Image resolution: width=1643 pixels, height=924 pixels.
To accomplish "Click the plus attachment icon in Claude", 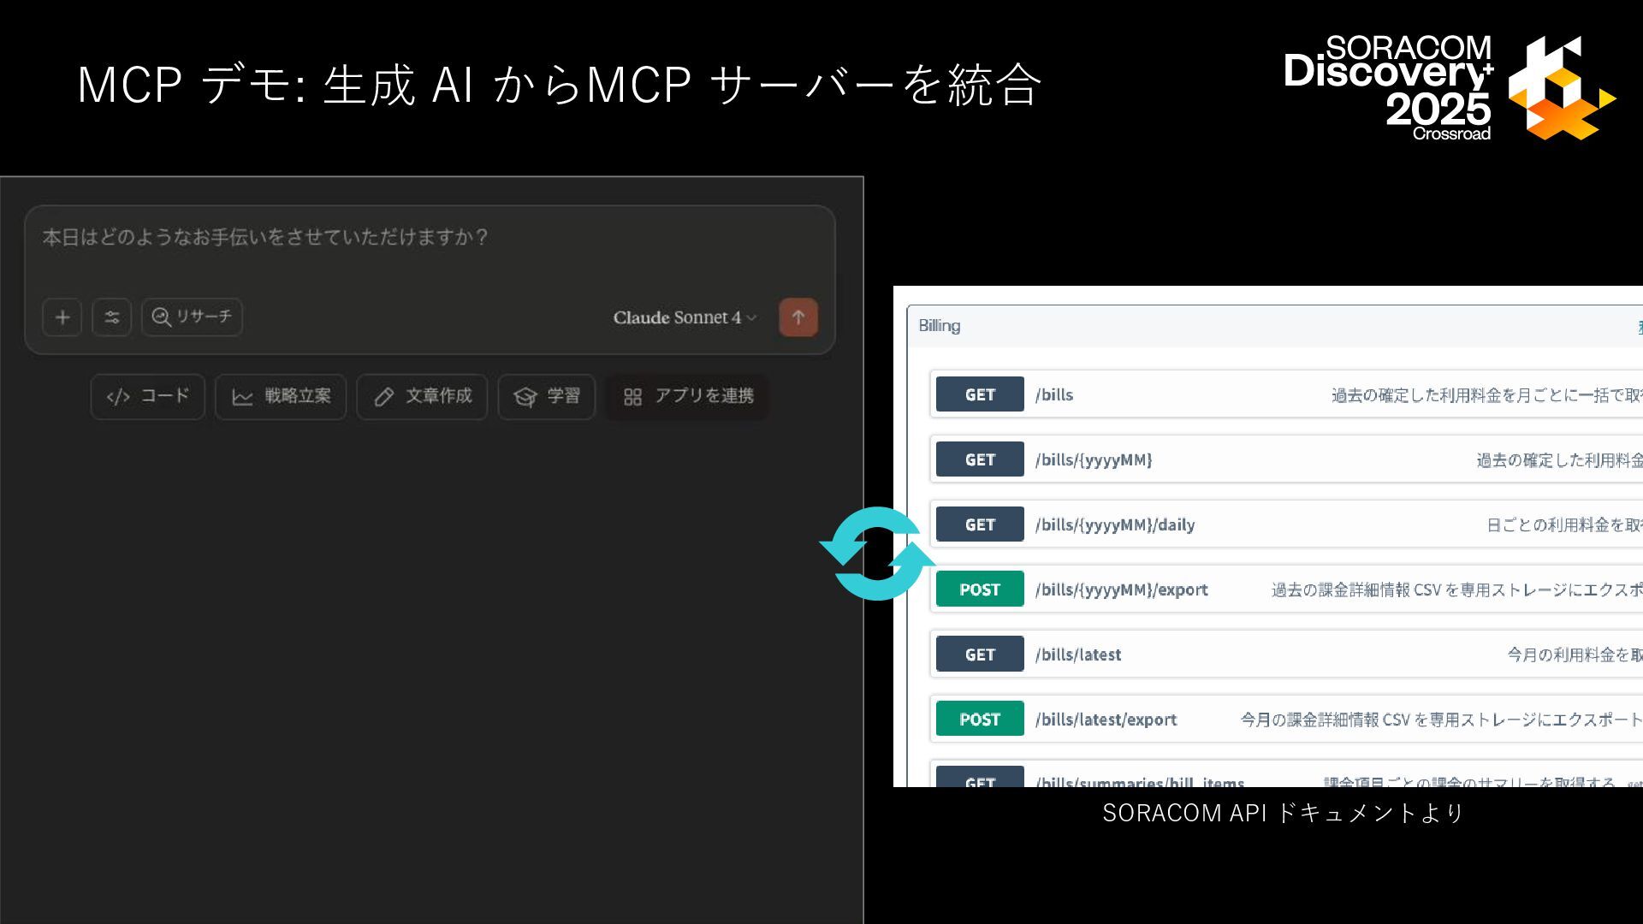I will pyautogui.click(x=62, y=317).
